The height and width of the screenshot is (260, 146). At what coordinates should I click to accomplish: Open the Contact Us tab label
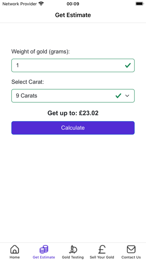tap(131, 257)
